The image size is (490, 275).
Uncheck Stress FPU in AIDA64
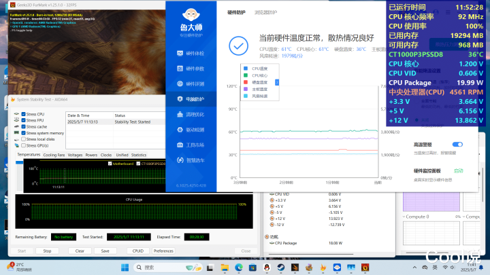click(x=23, y=120)
